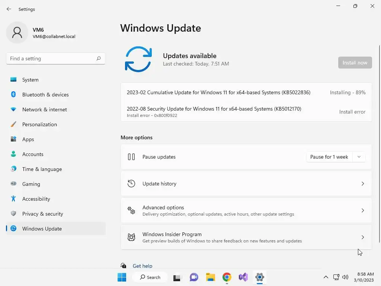The height and width of the screenshot is (286, 381).
Task: Click the back arrow in Settings
Action: [9, 9]
